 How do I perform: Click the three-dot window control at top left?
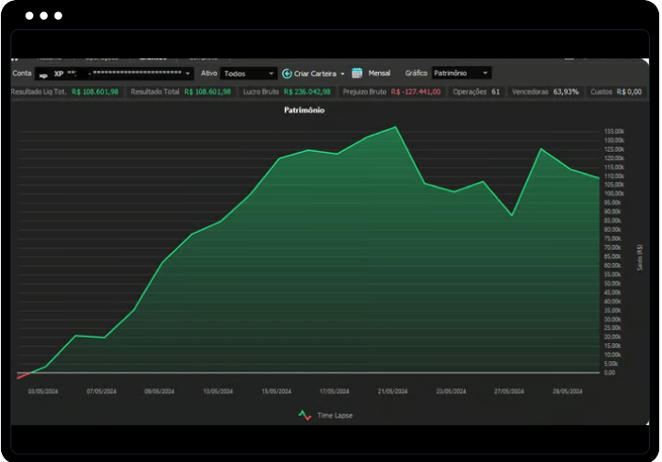pos(43,16)
